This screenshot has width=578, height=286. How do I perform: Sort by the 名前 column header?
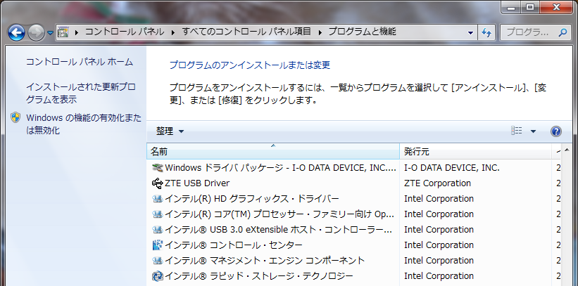pyautogui.click(x=273, y=152)
